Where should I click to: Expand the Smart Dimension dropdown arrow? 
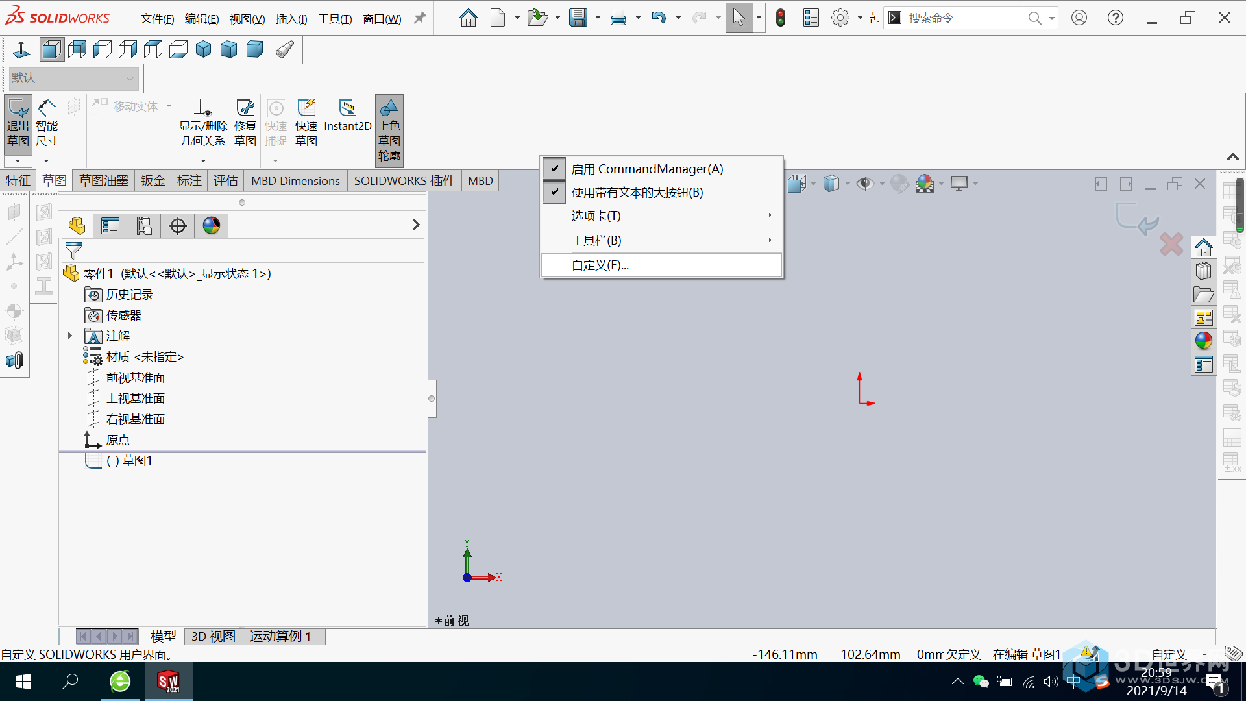pyautogui.click(x=46, y=160)
